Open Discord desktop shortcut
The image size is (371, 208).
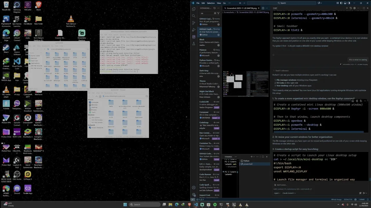click(x=17, y=189)
